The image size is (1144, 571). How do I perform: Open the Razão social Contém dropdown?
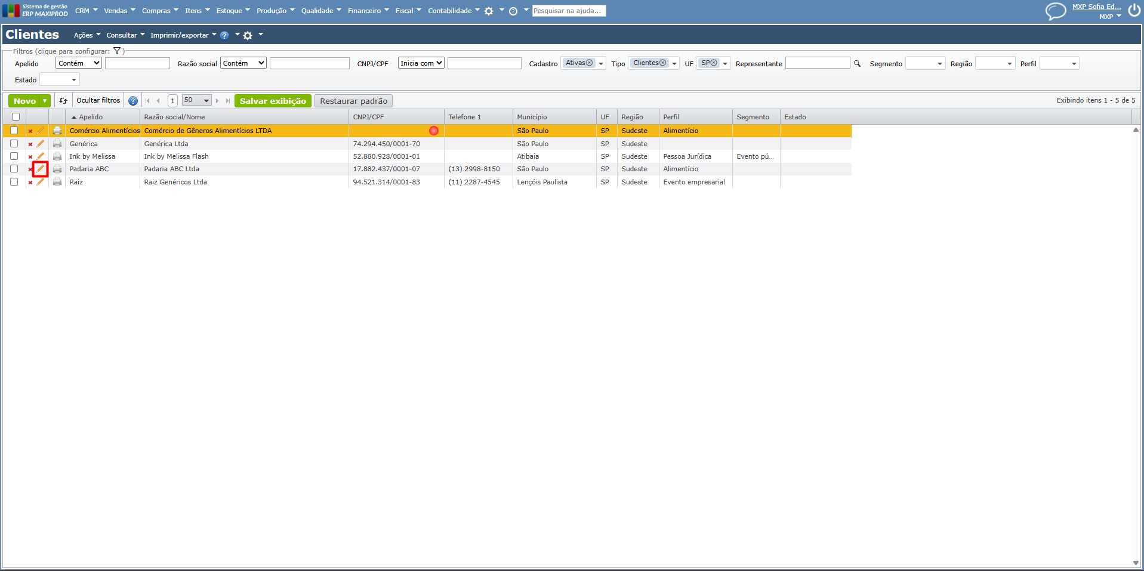point(243,63)
